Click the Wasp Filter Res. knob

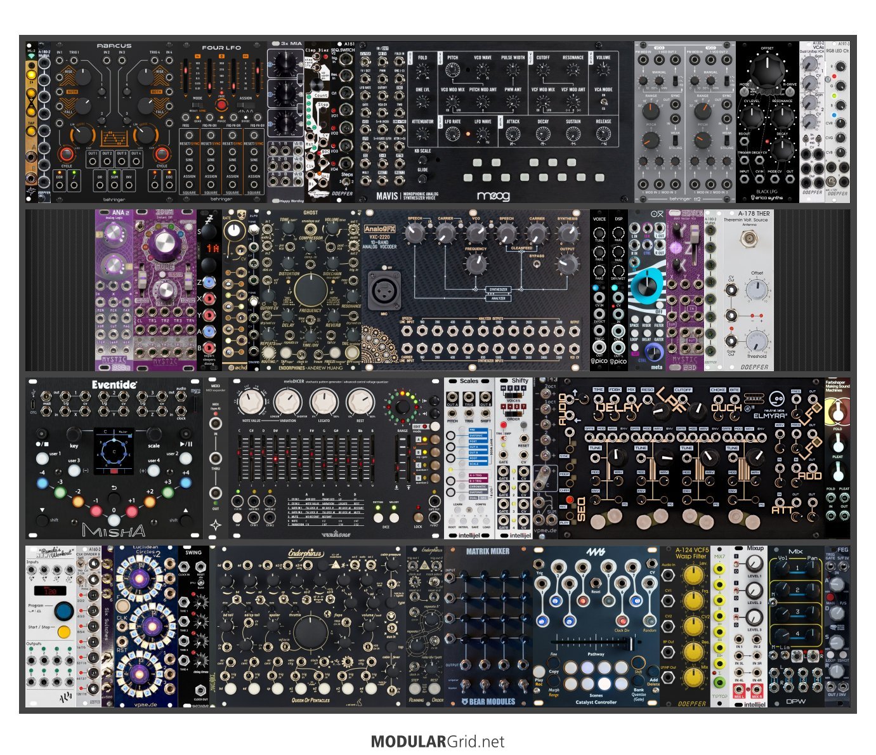[694, 651]
